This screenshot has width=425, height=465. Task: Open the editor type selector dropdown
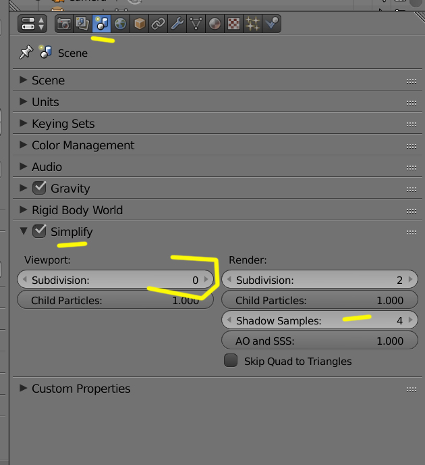(x=33, y=24)
